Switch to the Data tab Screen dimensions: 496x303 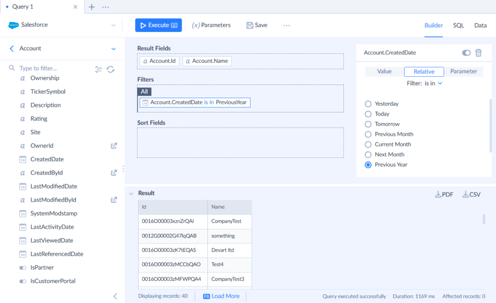480,25
